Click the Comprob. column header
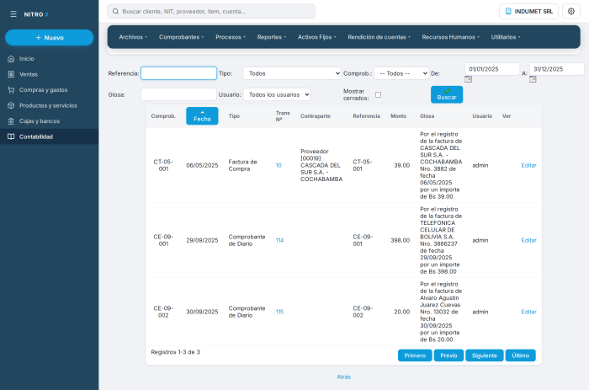Viewport: 589px width, 390px height. pos(163,116)
